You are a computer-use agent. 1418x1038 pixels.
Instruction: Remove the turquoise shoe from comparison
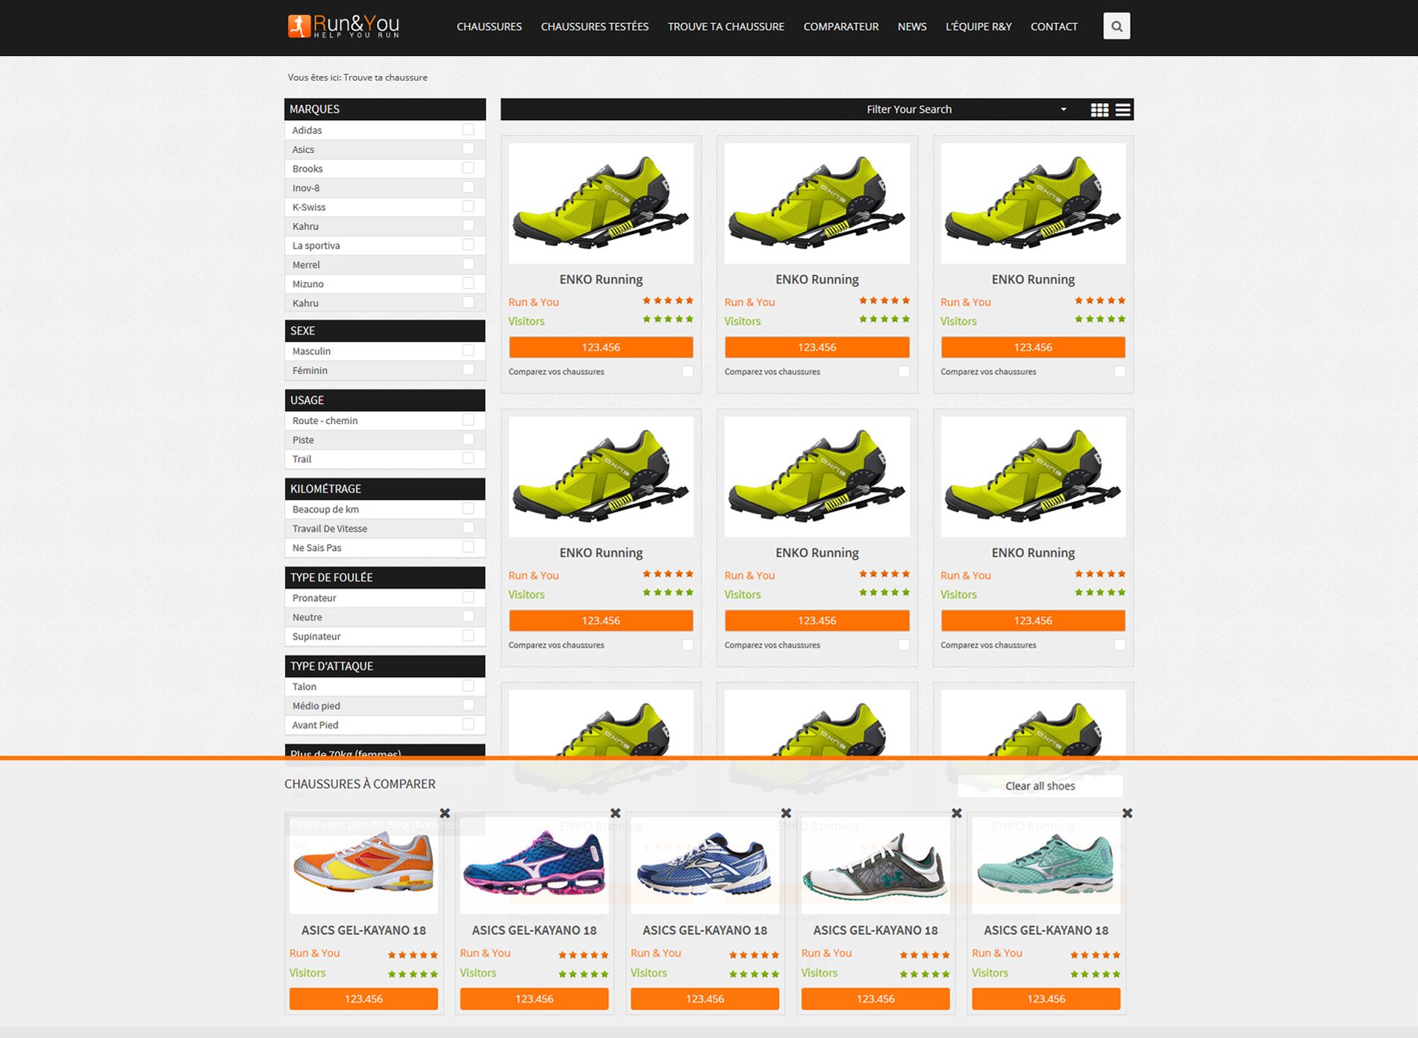tap(1128, 813)
